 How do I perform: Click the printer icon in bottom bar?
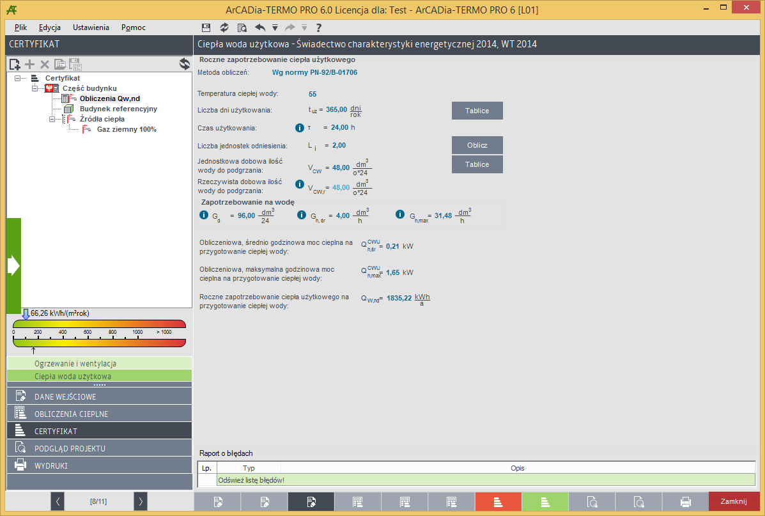point(686,501)
